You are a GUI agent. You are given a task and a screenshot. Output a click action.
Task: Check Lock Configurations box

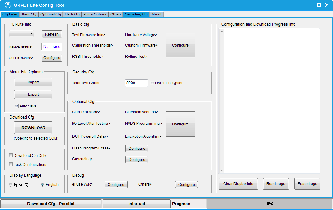(11, 165)
